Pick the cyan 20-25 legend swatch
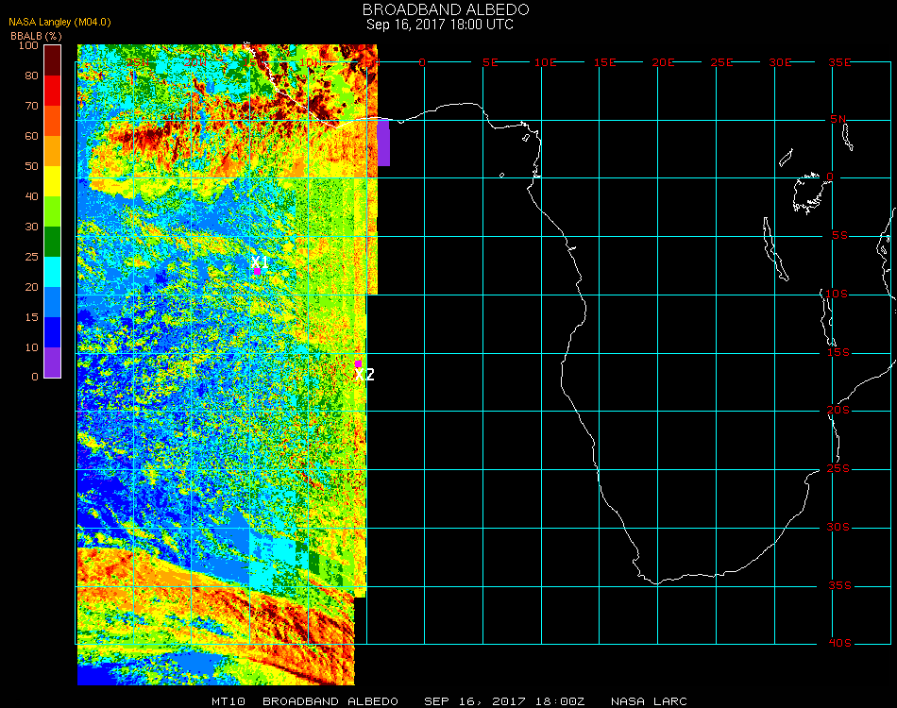This screenshot has height=708, width=897. 53,272
